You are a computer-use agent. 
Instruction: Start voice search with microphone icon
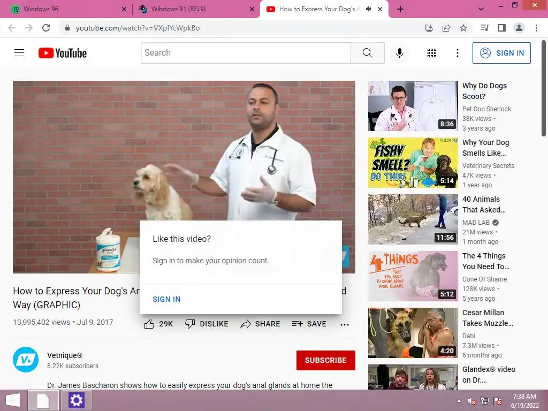point(399,53)
